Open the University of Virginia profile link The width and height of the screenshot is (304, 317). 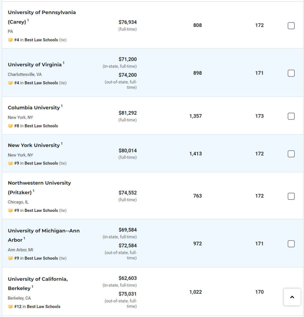pos(35,65)
